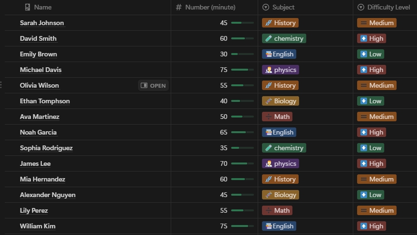
Task: Click the hash icon in Number header
Action: tap(179, 7)
